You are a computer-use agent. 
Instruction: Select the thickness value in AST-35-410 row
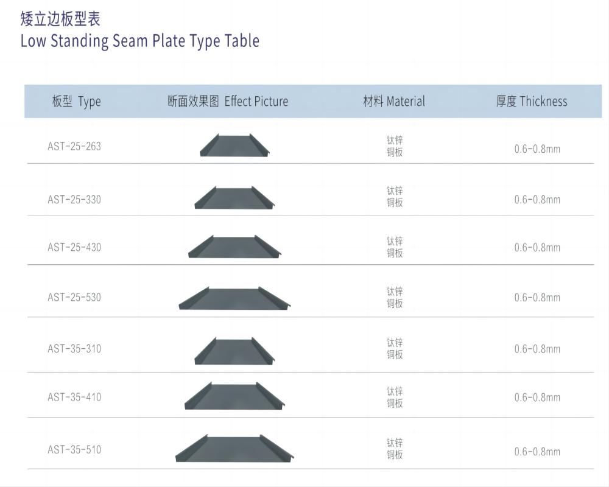[x=537, y=398]
